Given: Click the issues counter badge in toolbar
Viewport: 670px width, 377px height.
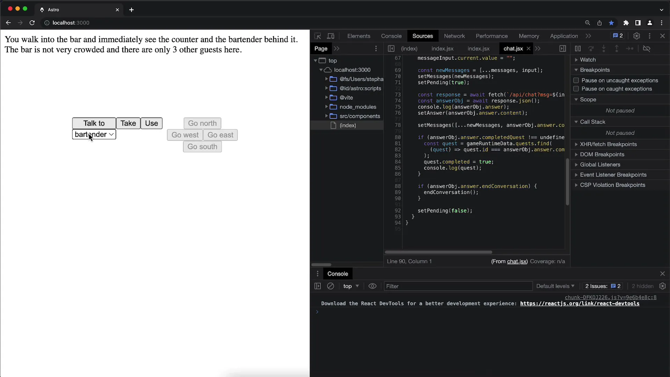Looking at the screenshot, I should pyautogui.click(x=618, y=36).
